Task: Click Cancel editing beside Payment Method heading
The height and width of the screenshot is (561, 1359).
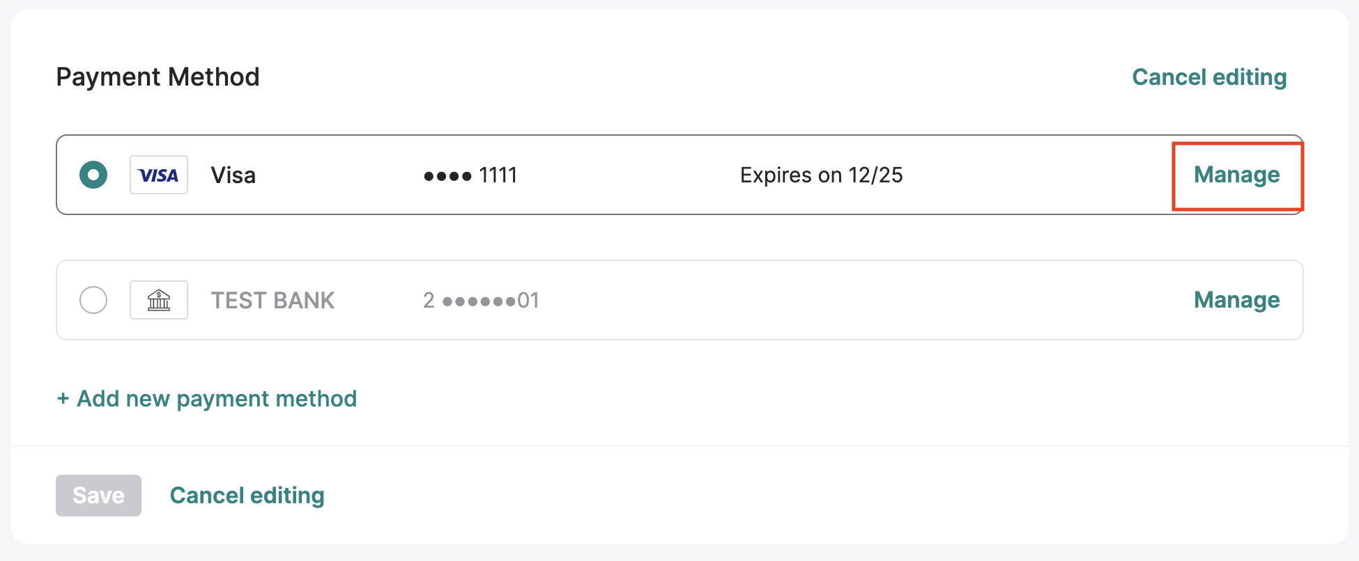Action: pyautogui.click(x=1208, y=77)
